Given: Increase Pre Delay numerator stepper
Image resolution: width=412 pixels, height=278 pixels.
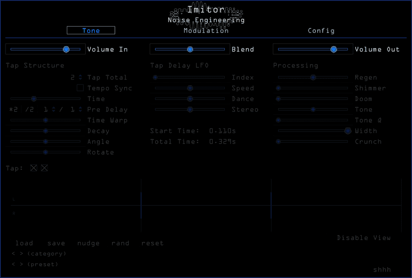Looking at the screenshot, I should click(54, 108).
